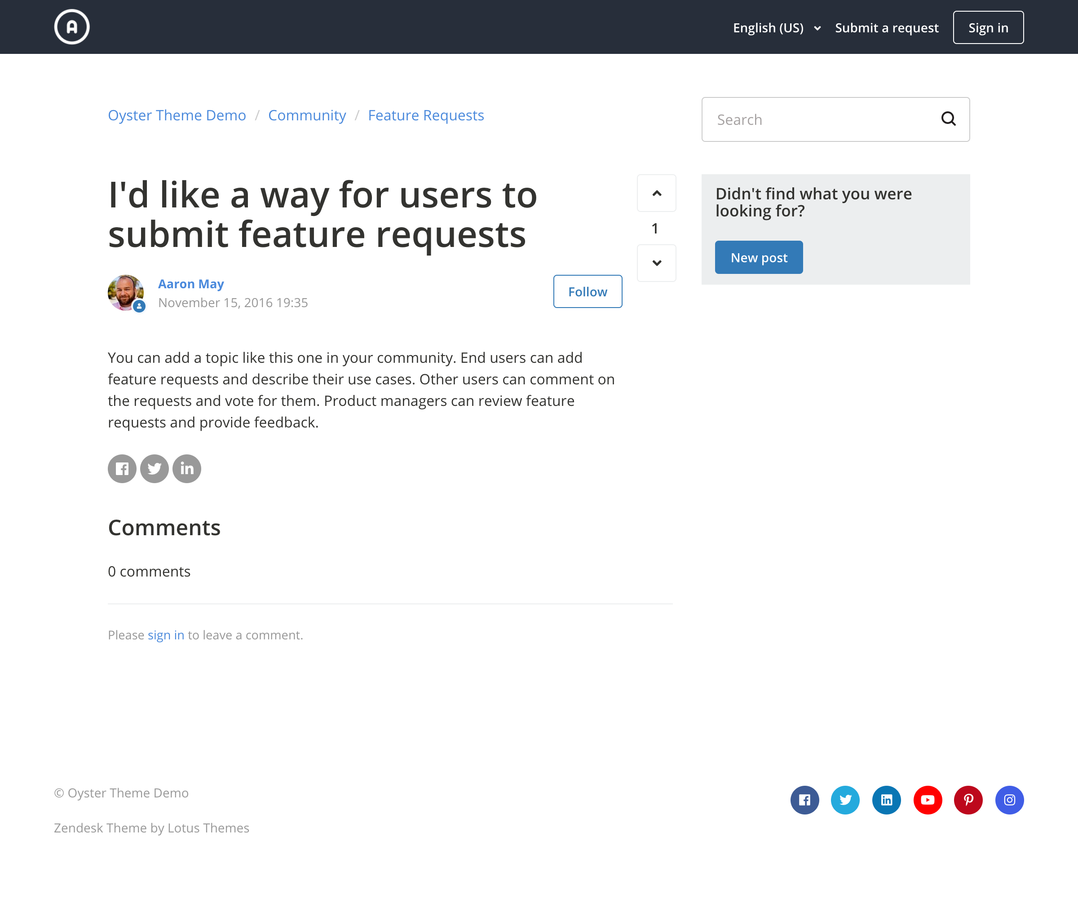Share post on LinkedIn
1078x898 pixels.
click(186, 468)
